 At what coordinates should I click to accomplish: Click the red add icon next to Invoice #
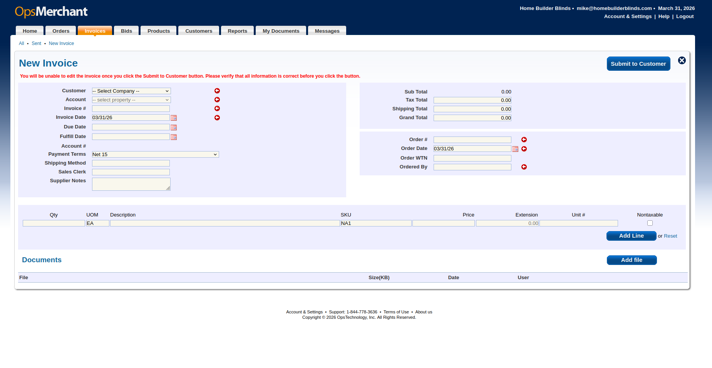click(x=217, y=108)
